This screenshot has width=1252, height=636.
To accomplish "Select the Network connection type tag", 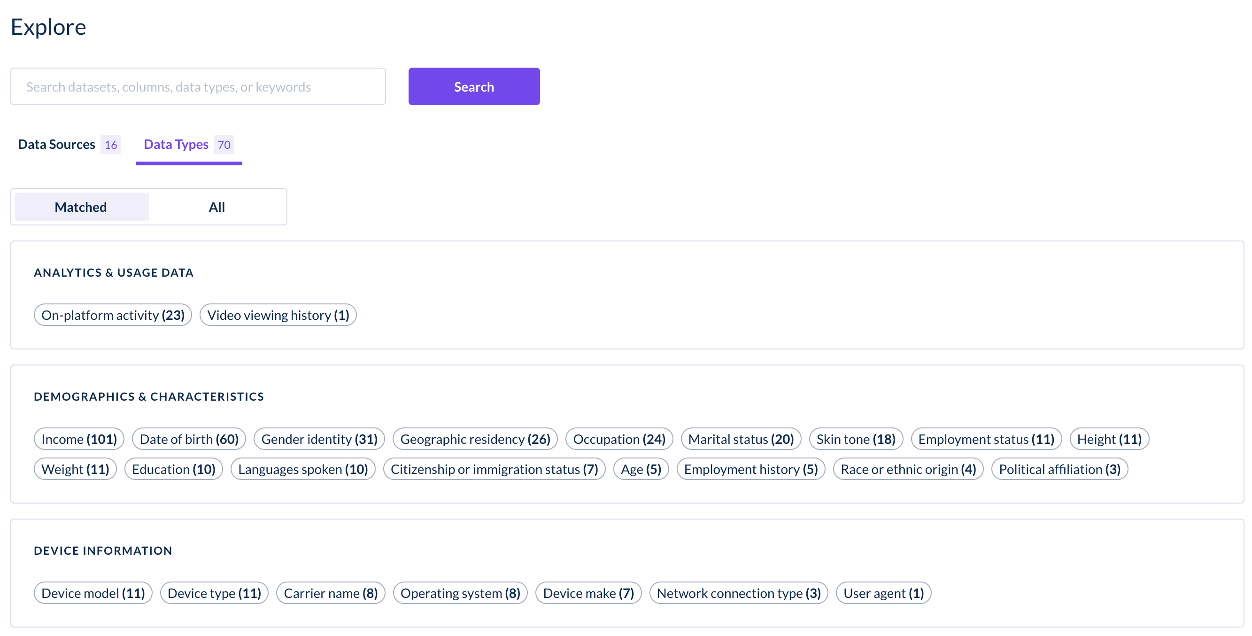I will (738, 593).
